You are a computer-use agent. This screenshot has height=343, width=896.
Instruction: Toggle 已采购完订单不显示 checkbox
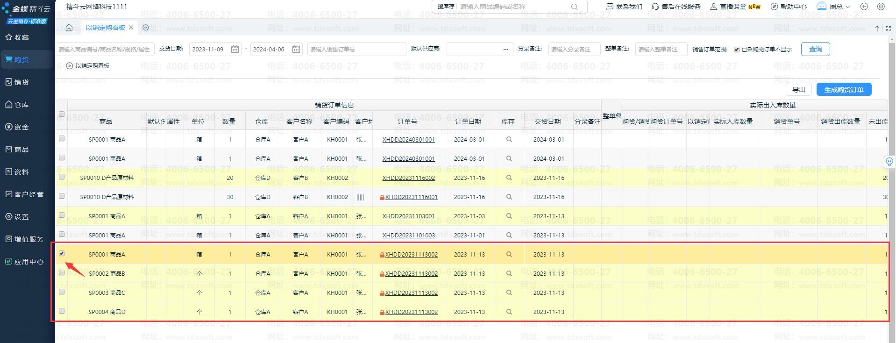pos(737,50)
